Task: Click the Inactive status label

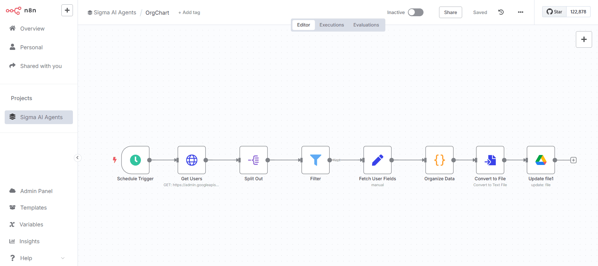Action: (x=396, y=12)
